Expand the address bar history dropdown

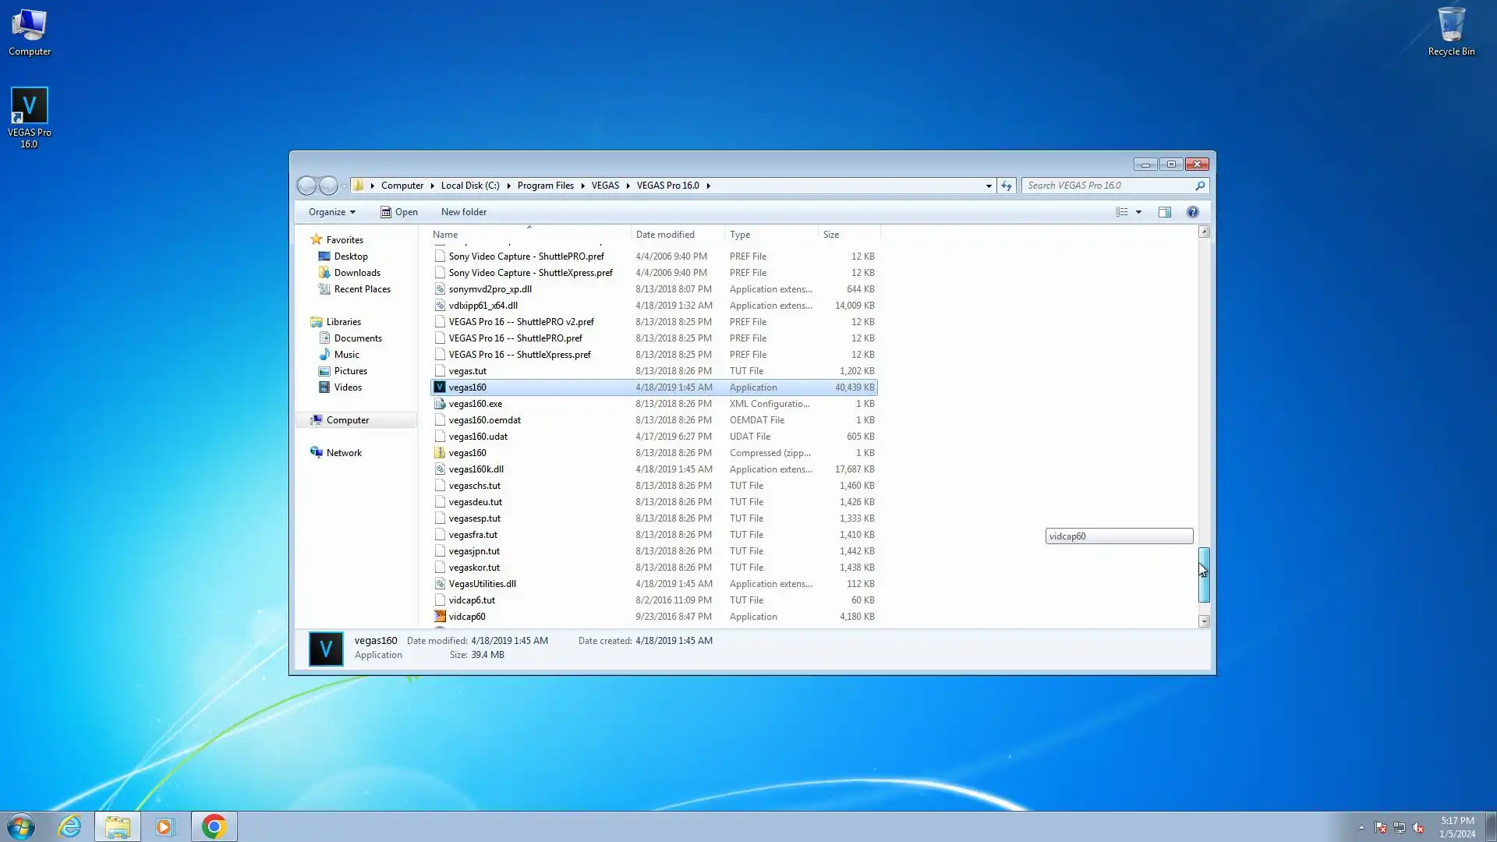tap(989, 186)
